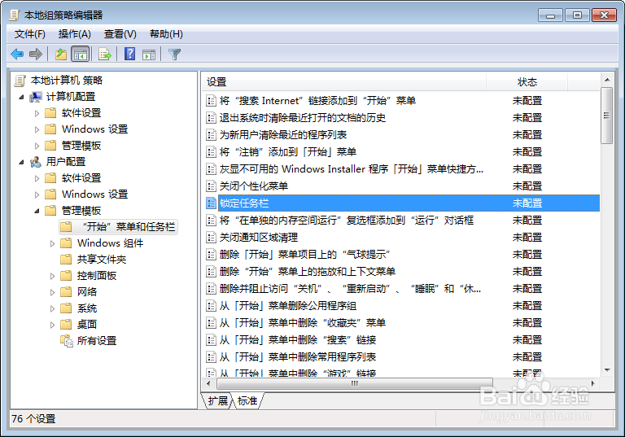The height and width of the screenshot is (437, 625).
Task: Click the folder icon beside 控制面板
Action: [66, 276]
